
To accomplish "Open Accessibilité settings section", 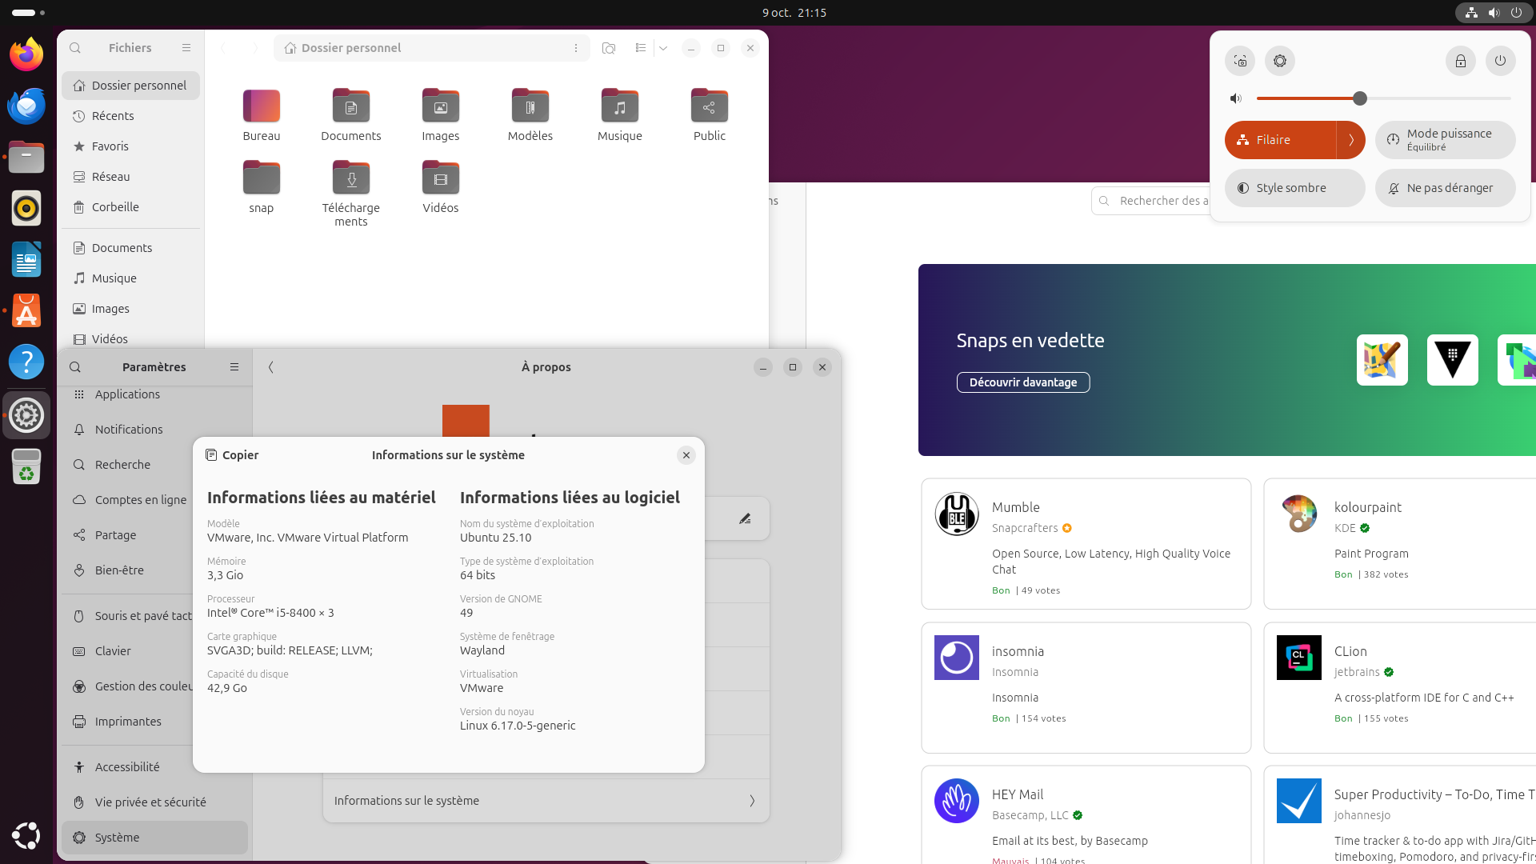I will pyautogui.click(x=127, y=767).
